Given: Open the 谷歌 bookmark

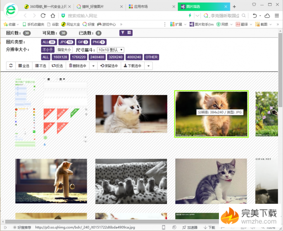Looking at the screenshot, I should click(x=53, y=24).
